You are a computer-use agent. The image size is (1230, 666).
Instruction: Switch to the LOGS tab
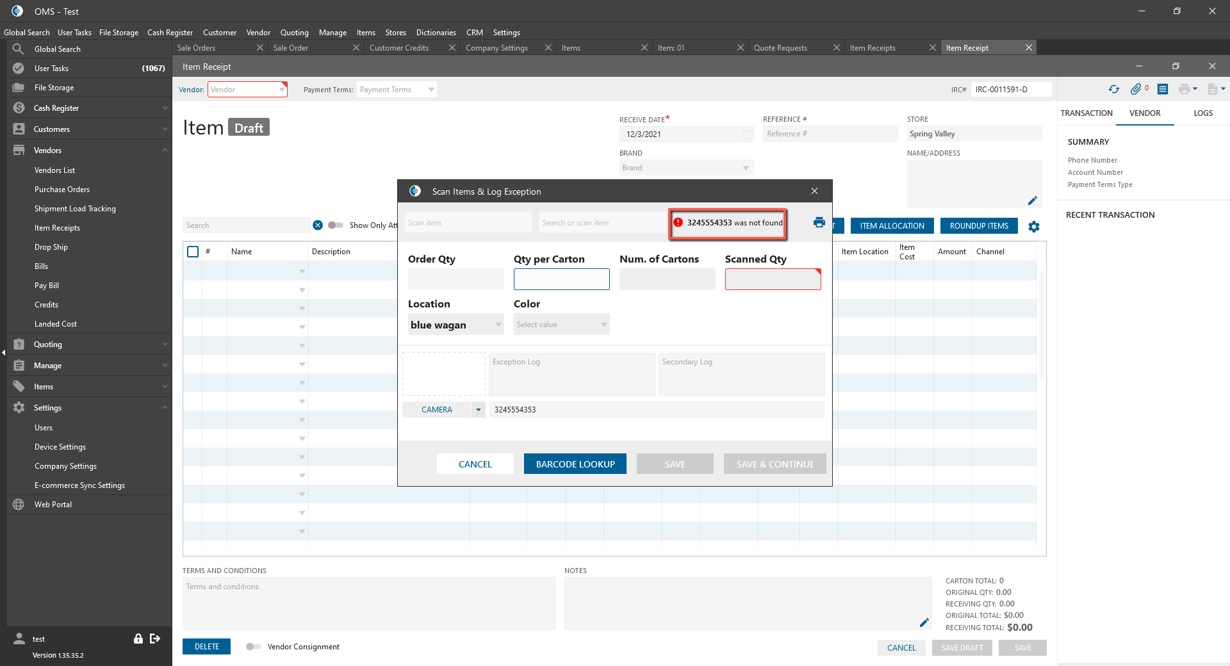coord(1202,113)
